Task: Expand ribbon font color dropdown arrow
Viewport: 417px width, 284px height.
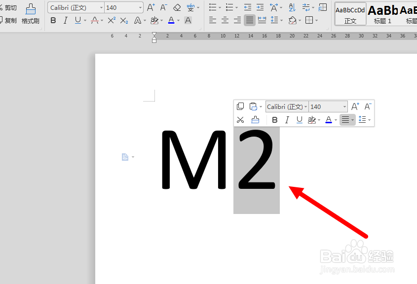Action: (179, 20)
